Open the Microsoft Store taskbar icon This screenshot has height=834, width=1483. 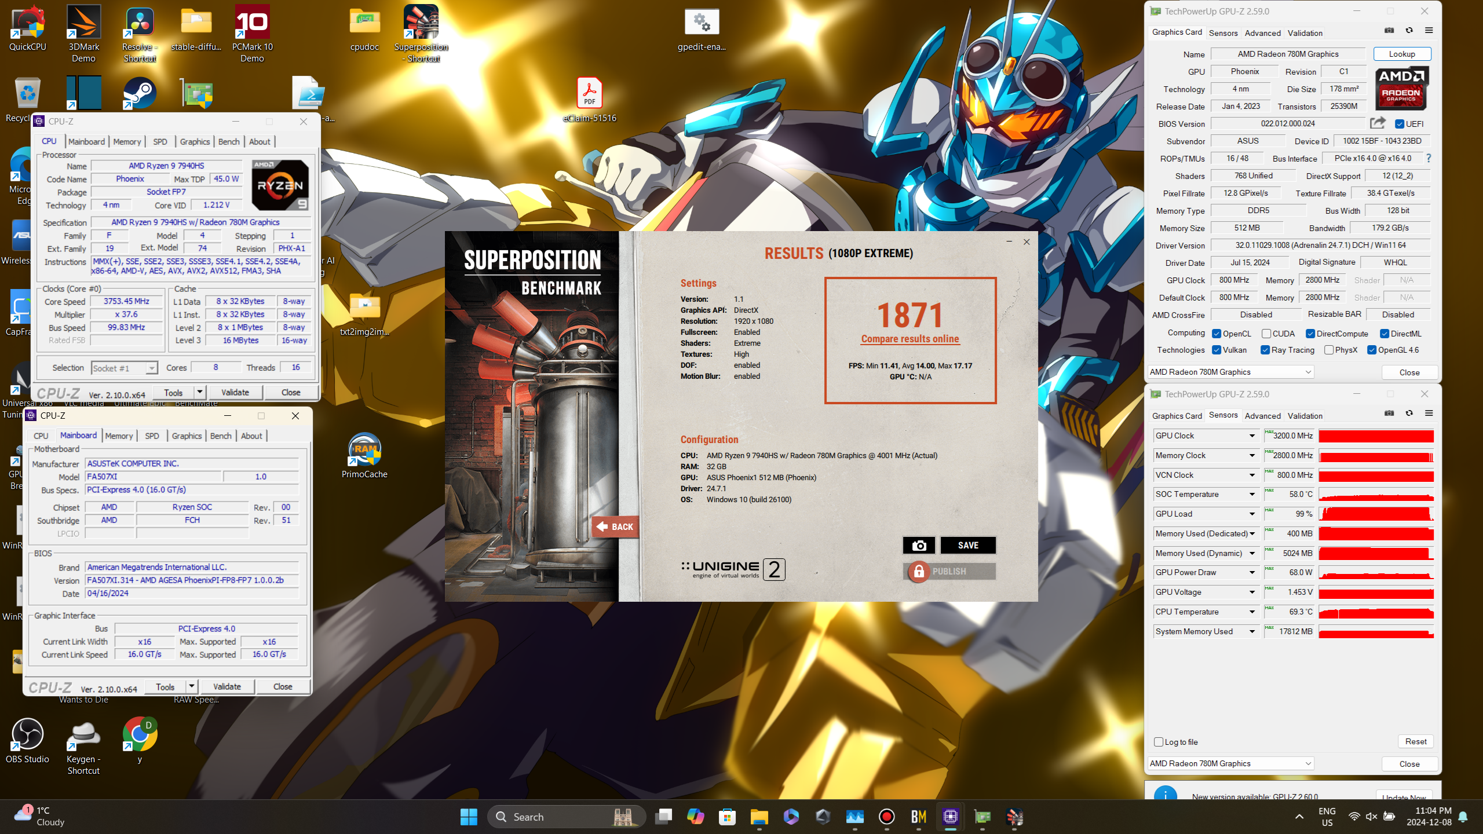pyautogui.click(x=727, y=817)
